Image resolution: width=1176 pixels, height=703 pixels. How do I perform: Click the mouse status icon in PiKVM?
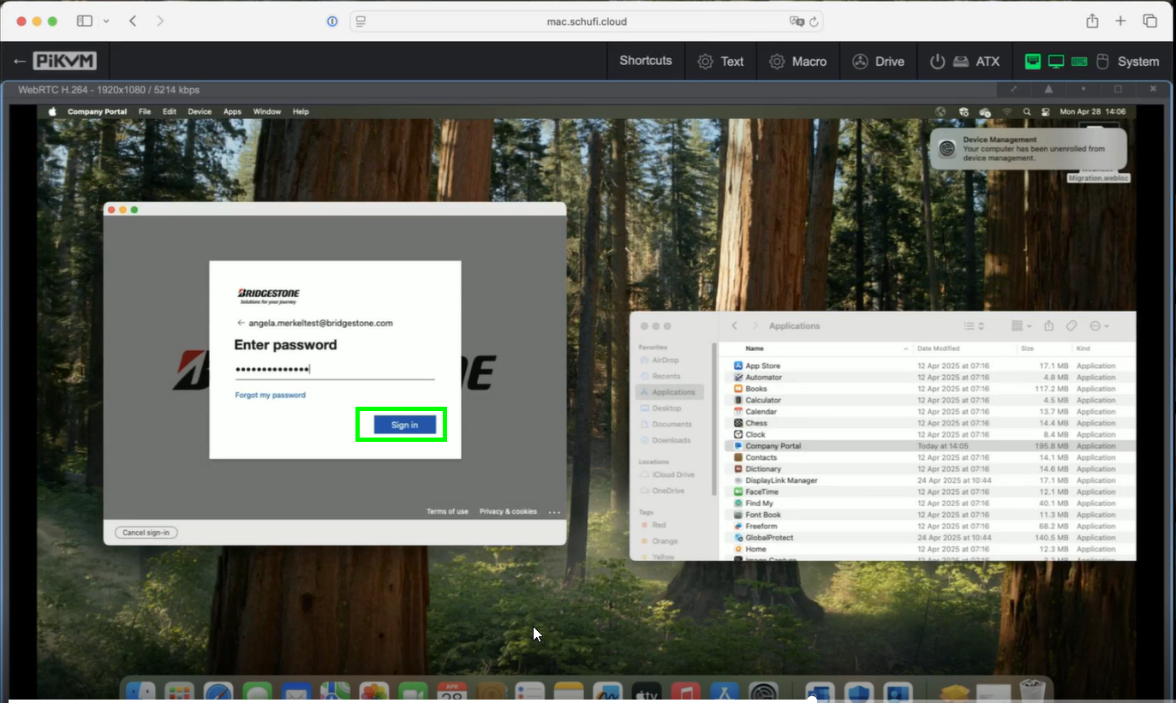click(x=1102, y=62)
